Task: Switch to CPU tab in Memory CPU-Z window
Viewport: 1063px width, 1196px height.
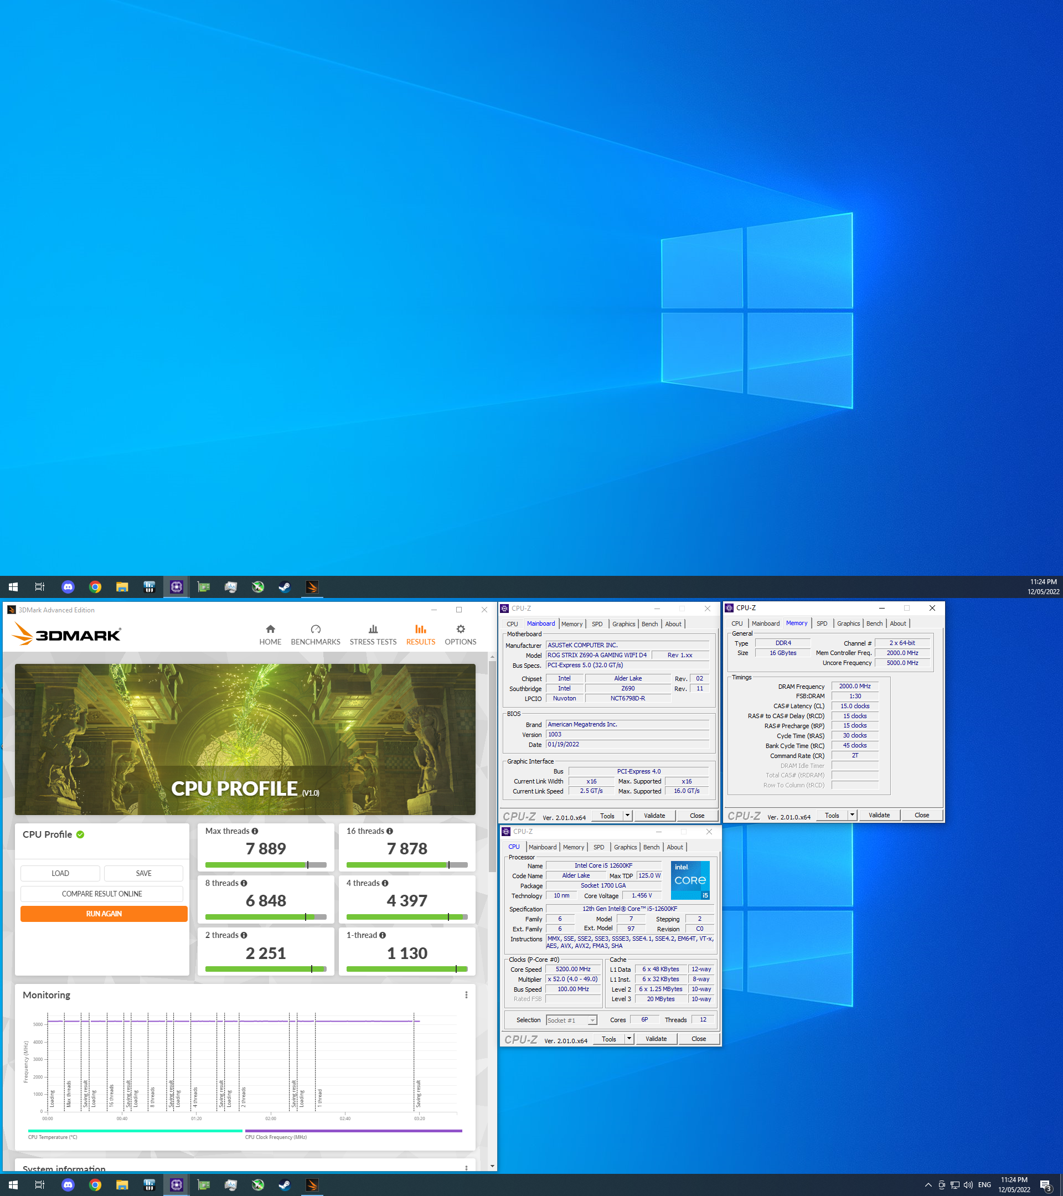Action: point(737,623)
